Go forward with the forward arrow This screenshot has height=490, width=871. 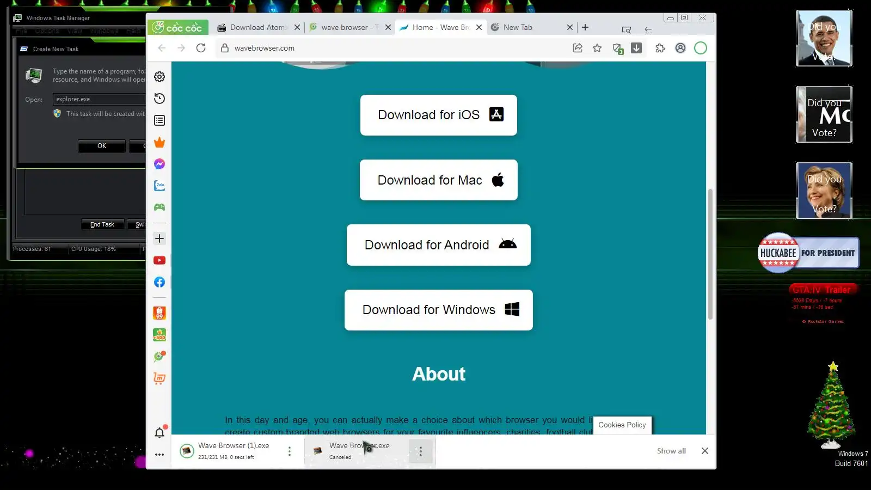(x=181, y=48)
